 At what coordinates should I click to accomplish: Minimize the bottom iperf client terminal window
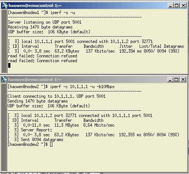click(x=170, y=80)
